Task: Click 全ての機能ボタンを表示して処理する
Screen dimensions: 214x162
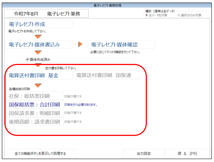Action: point(40,154)
